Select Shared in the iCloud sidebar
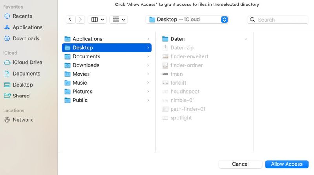This screenshot has width=314, height=175. point(21,96)
